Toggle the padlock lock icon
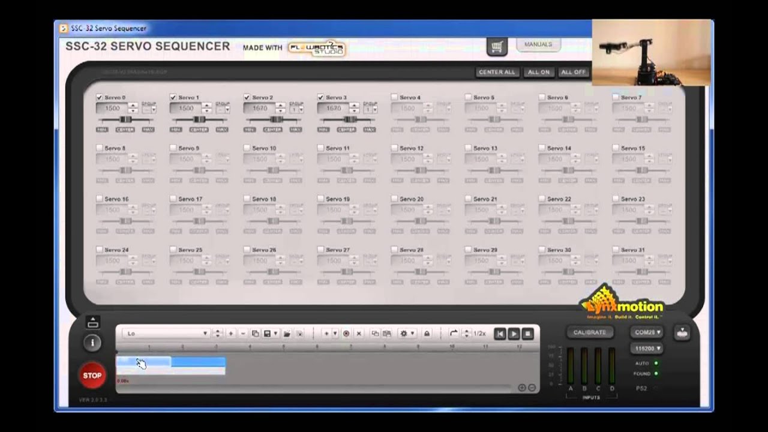 (x=427, y=334)
